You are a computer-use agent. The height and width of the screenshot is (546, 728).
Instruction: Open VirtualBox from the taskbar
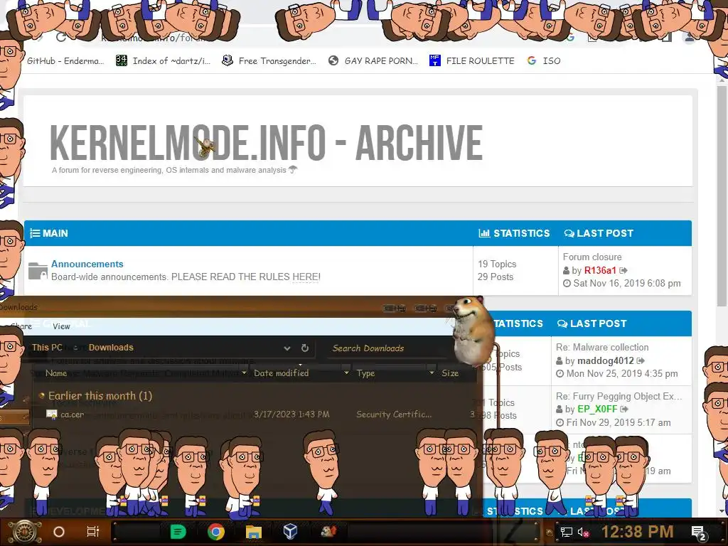click(x=290, y=532)
